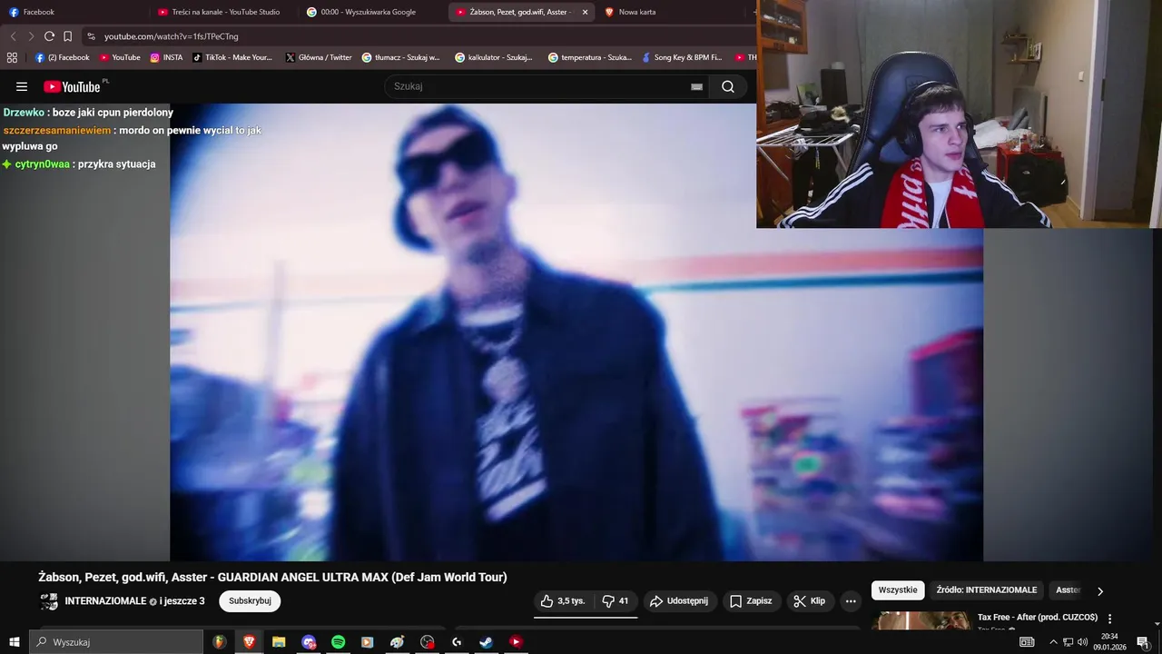Open the tłumacz - Szukaj bookmark

point(400,57)
